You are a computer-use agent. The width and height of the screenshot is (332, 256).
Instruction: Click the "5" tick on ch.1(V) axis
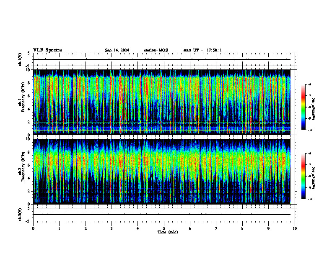click(x=29, y=53)
